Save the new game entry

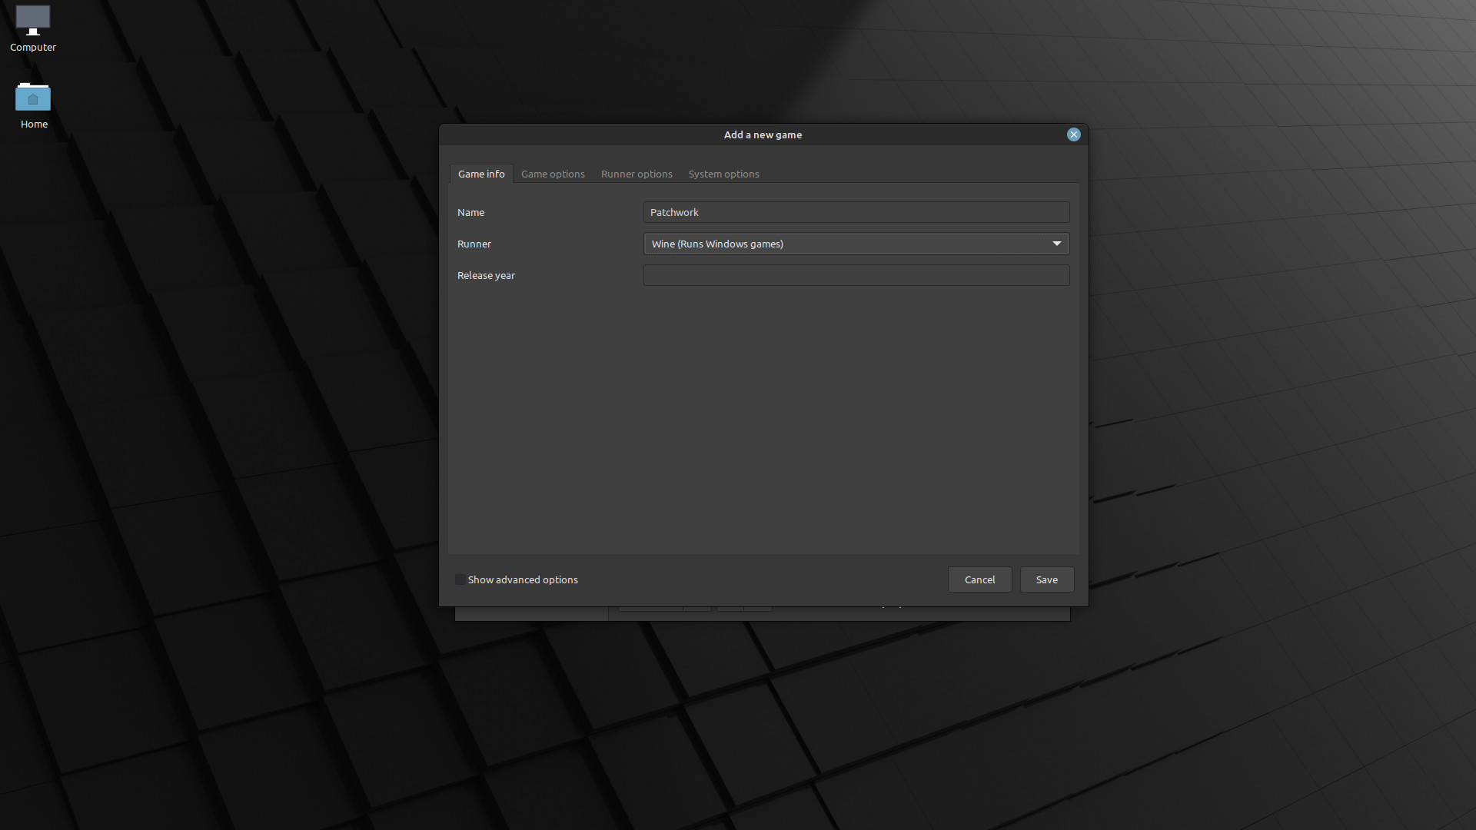coord(1046,579)
